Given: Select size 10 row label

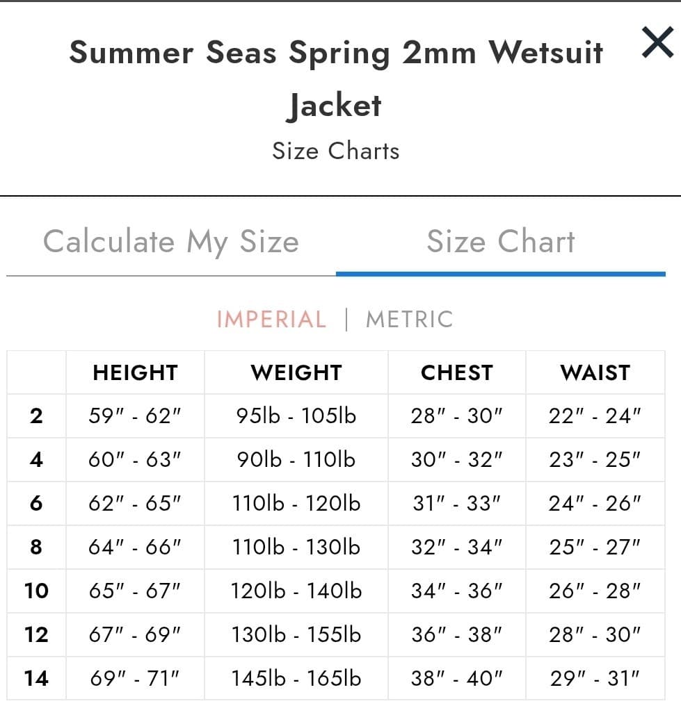Looking at the screenshot, I should (x=37, y=591).
